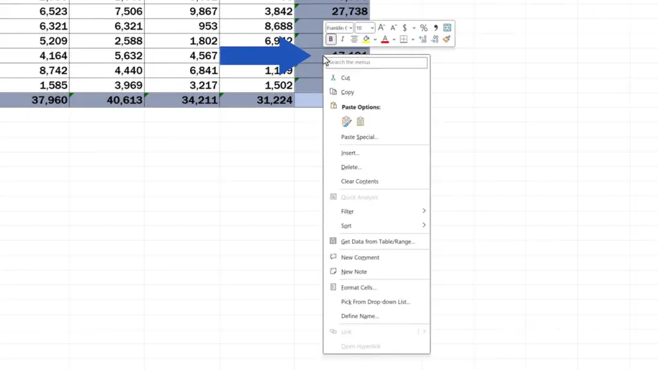Image resolution: width=658 pixels, height=370 pixels.
Task: Click Increase Decimal icon
Action: pos(423,39)
